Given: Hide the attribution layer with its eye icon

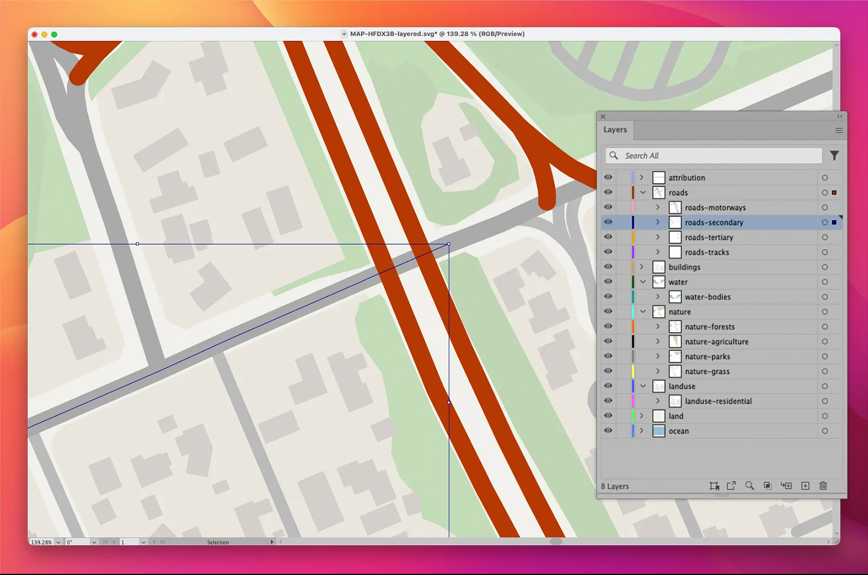Looking at the screenshot, I should pyautogui.click(x=608, y=177).
